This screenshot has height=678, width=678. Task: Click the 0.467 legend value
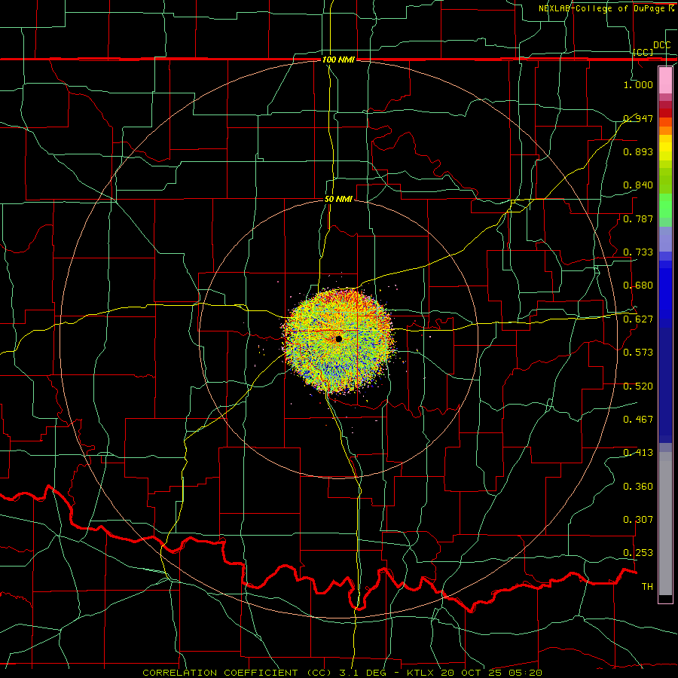point(638,420)
